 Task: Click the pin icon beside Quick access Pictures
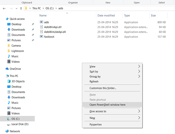[33, 40]
